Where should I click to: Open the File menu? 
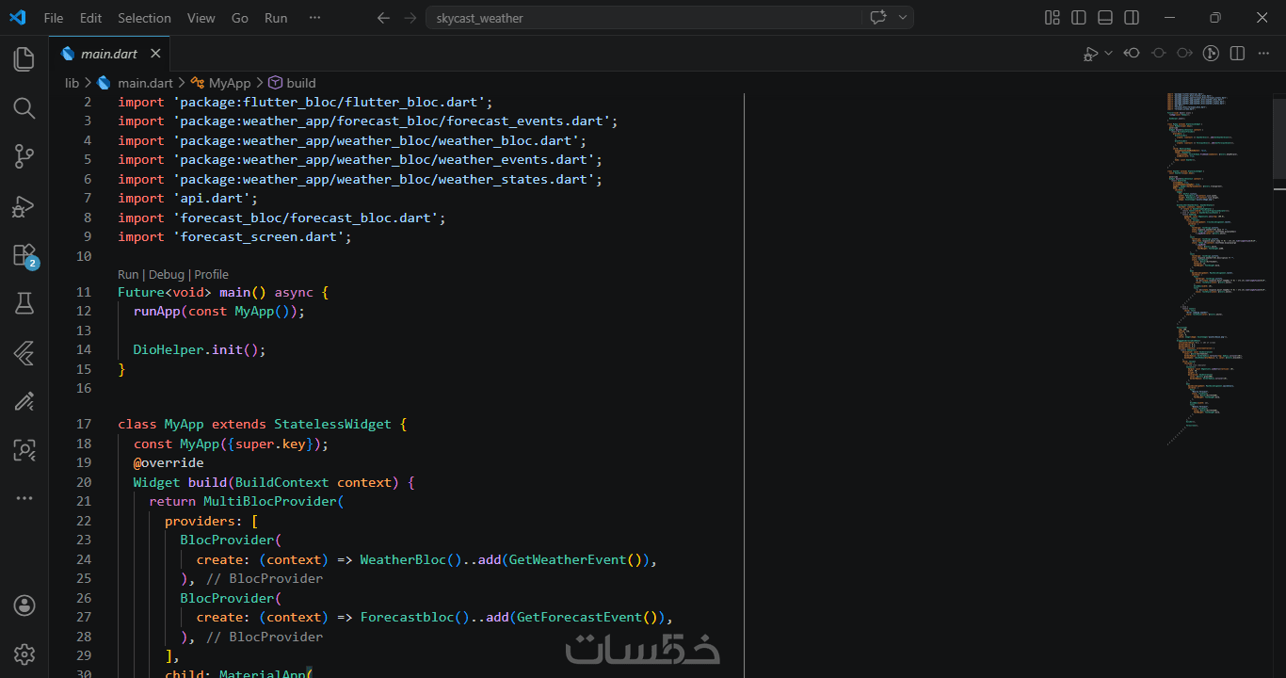tap(54, 18)
